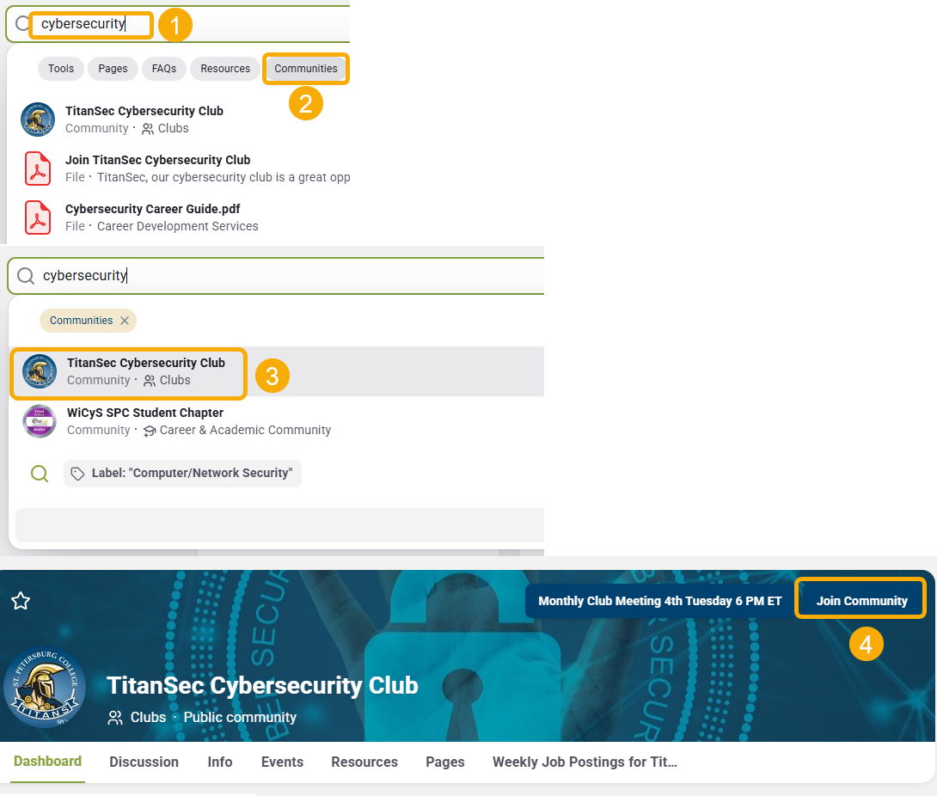Image resolution: width=937 pixels, height=796 pixels.
Task: Click TitanSec club logo in top results
Action: coord(38,119)
